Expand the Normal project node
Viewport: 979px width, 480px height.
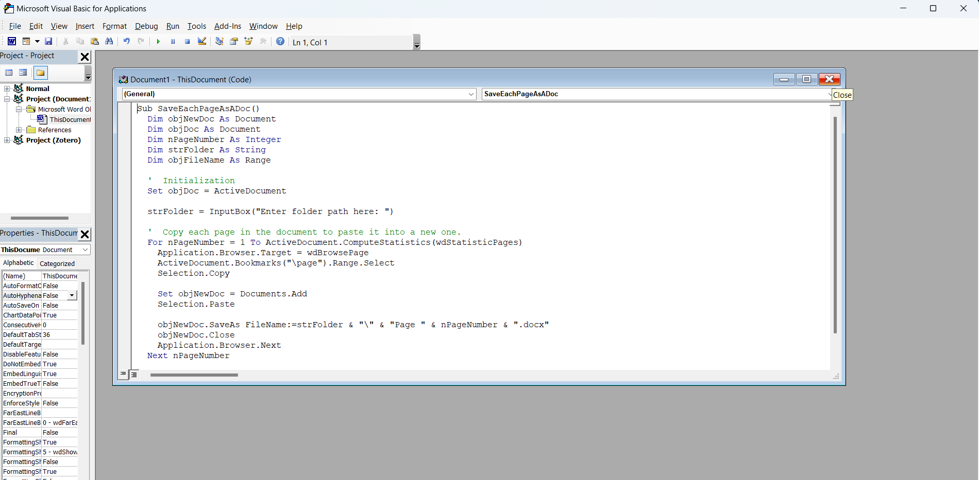click(x=7, y=88)
